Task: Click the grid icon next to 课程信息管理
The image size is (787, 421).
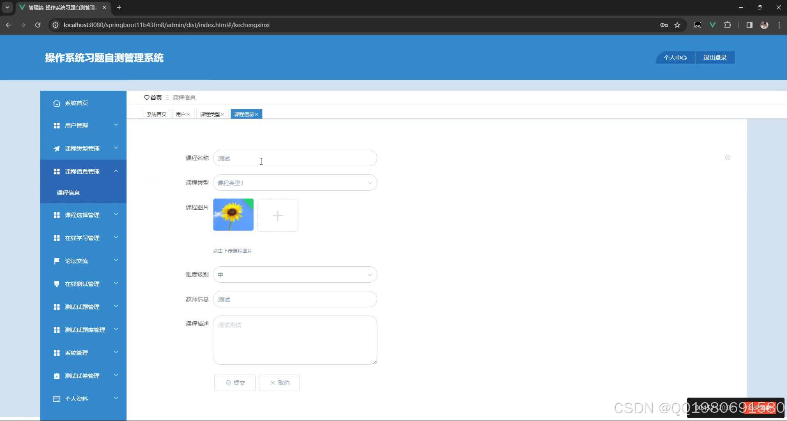Action: 57,172
